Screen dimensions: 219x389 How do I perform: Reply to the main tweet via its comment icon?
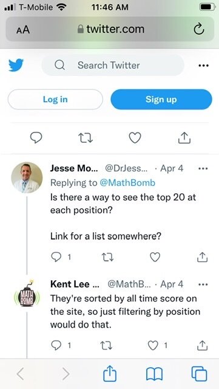[36, 138]
